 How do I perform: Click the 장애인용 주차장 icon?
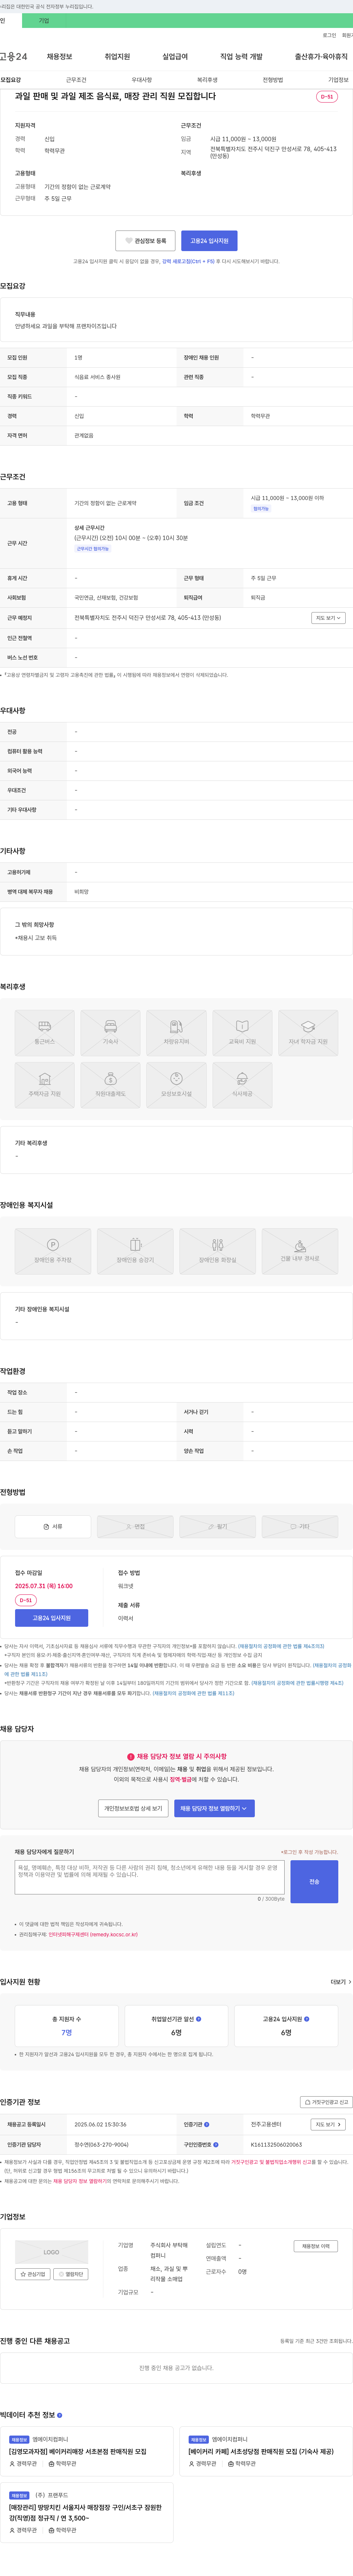pyautogui.click(x=53, y=1251)
